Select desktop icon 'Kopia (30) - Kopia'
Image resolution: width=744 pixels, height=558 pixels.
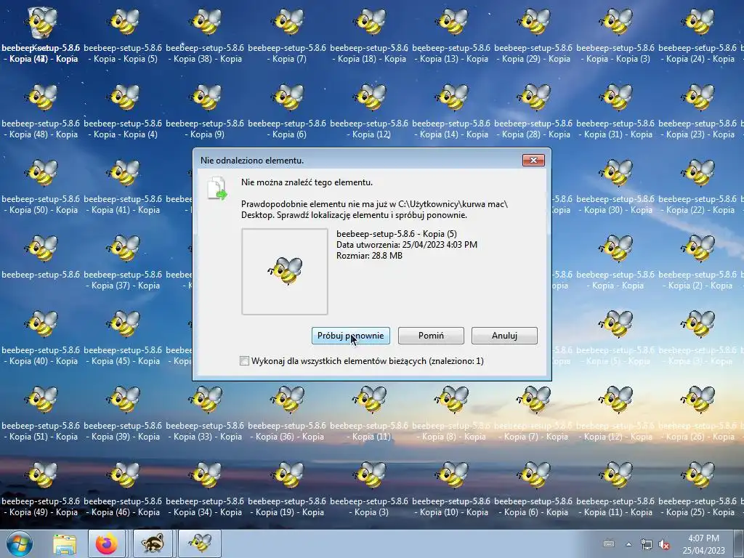click(615, 188)
